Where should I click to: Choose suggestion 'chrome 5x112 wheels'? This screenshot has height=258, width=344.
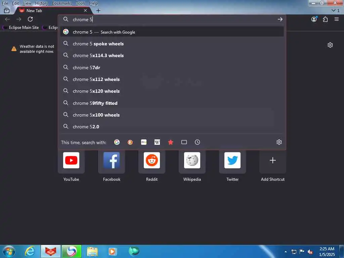tap(172, 79)
